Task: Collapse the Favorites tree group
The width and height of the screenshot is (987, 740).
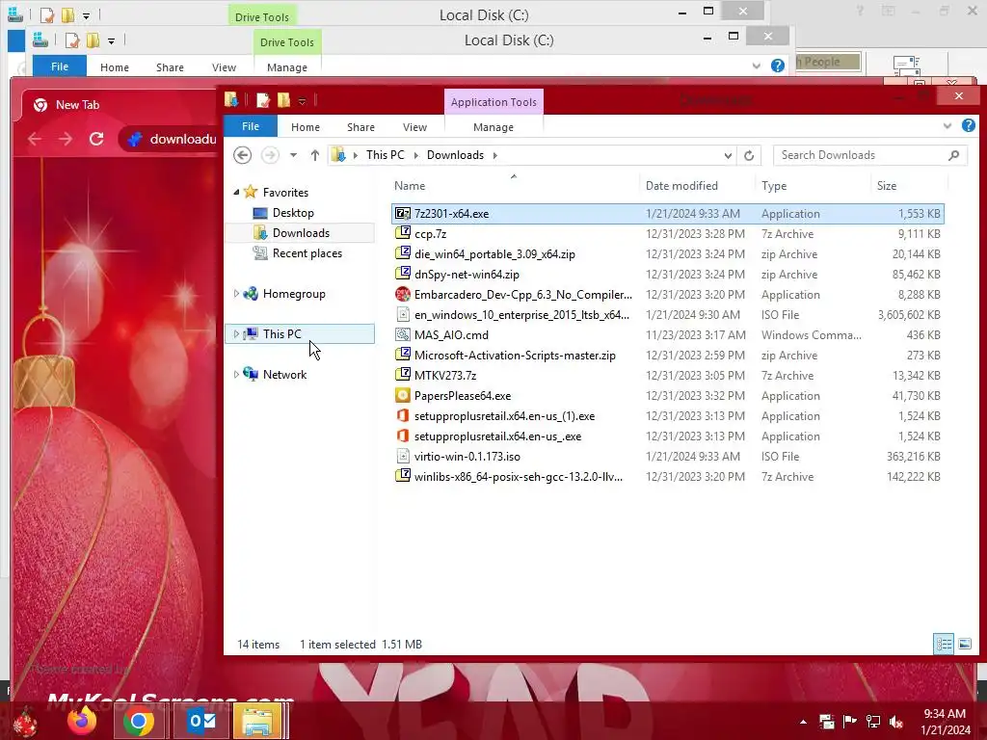Action: pos(237,193)
